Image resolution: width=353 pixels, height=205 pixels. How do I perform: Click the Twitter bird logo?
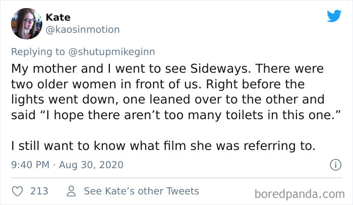(334, 16)
